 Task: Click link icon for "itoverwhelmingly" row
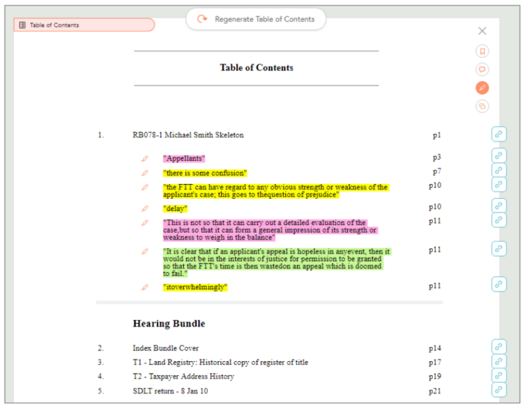coord(498,284)
